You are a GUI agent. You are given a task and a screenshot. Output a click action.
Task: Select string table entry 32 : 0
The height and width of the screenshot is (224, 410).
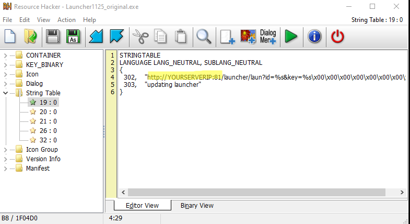[x=43, y=140]
